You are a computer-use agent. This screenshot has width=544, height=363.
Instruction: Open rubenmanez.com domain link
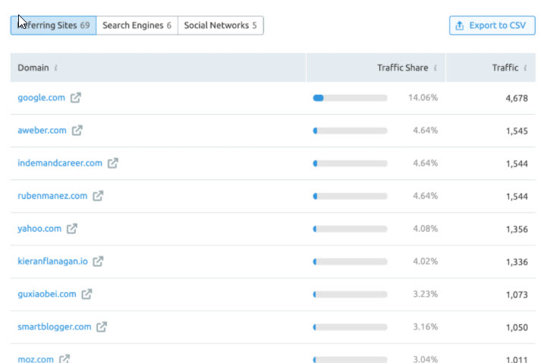point(52,196)
